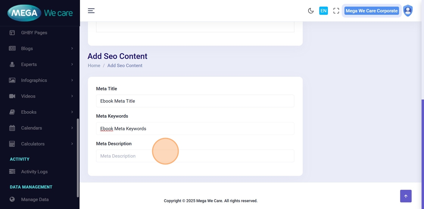Click the Manage Data globe icon
The height and width of the screenshot is (209, 424).
click(12, 199)
